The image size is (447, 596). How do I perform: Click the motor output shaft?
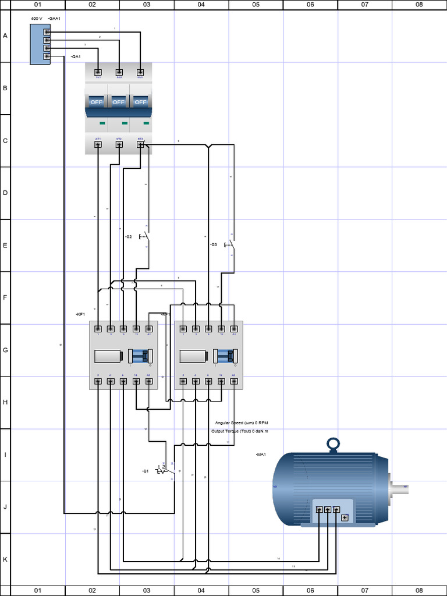click(400, 488)
